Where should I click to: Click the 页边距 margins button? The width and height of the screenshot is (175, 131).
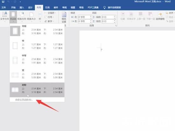13,17
